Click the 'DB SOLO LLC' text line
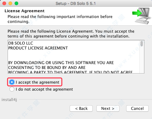The height and width of the screenshot is (119, 152). [21, 43]
